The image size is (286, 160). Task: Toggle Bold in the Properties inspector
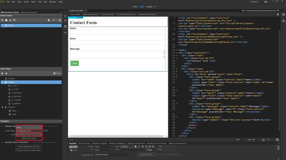pos(136,146)
